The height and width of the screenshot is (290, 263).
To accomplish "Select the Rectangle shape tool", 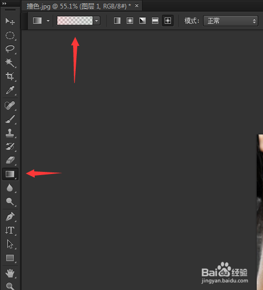I will click(x=10, y=258).
